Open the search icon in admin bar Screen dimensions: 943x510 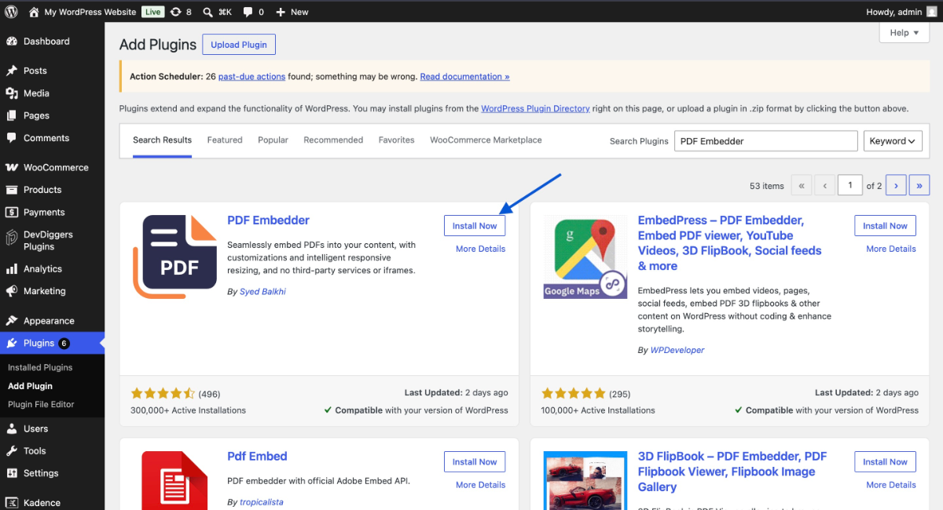(x=207, y=12)
